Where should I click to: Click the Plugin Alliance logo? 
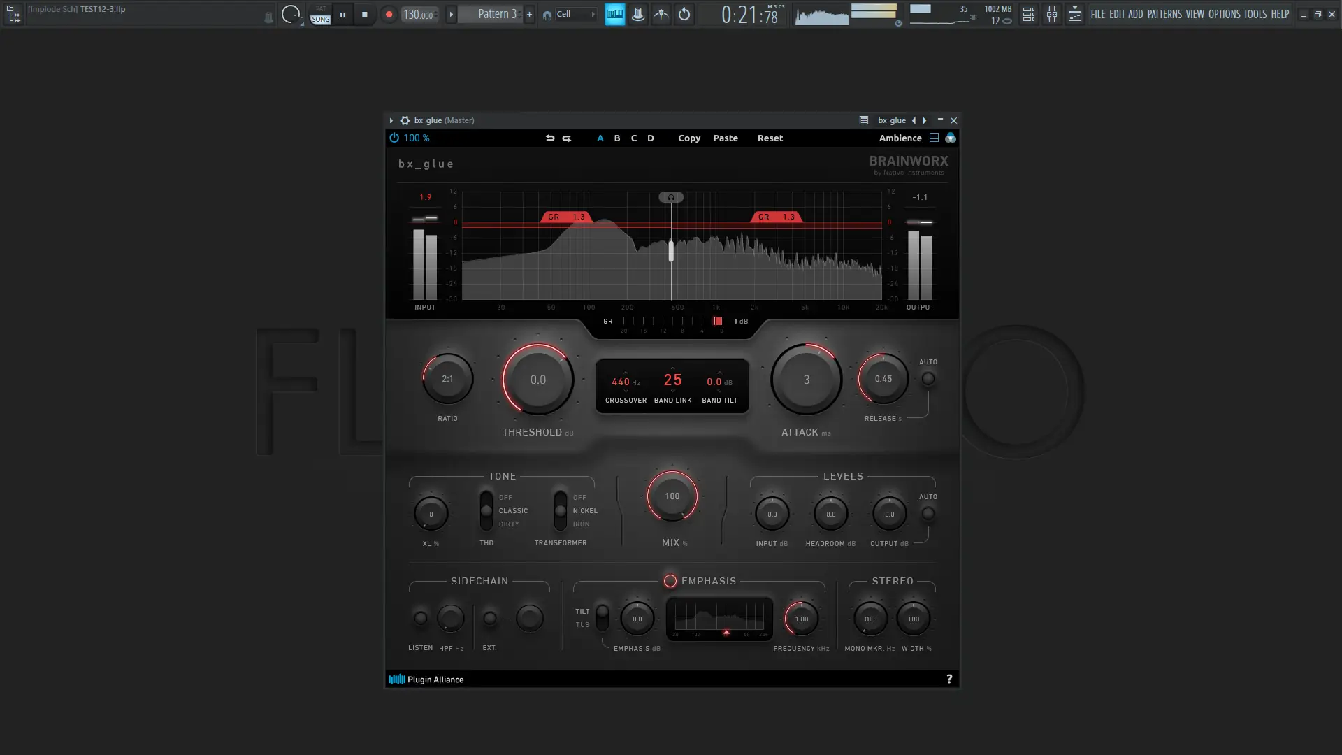click(396, 679)
